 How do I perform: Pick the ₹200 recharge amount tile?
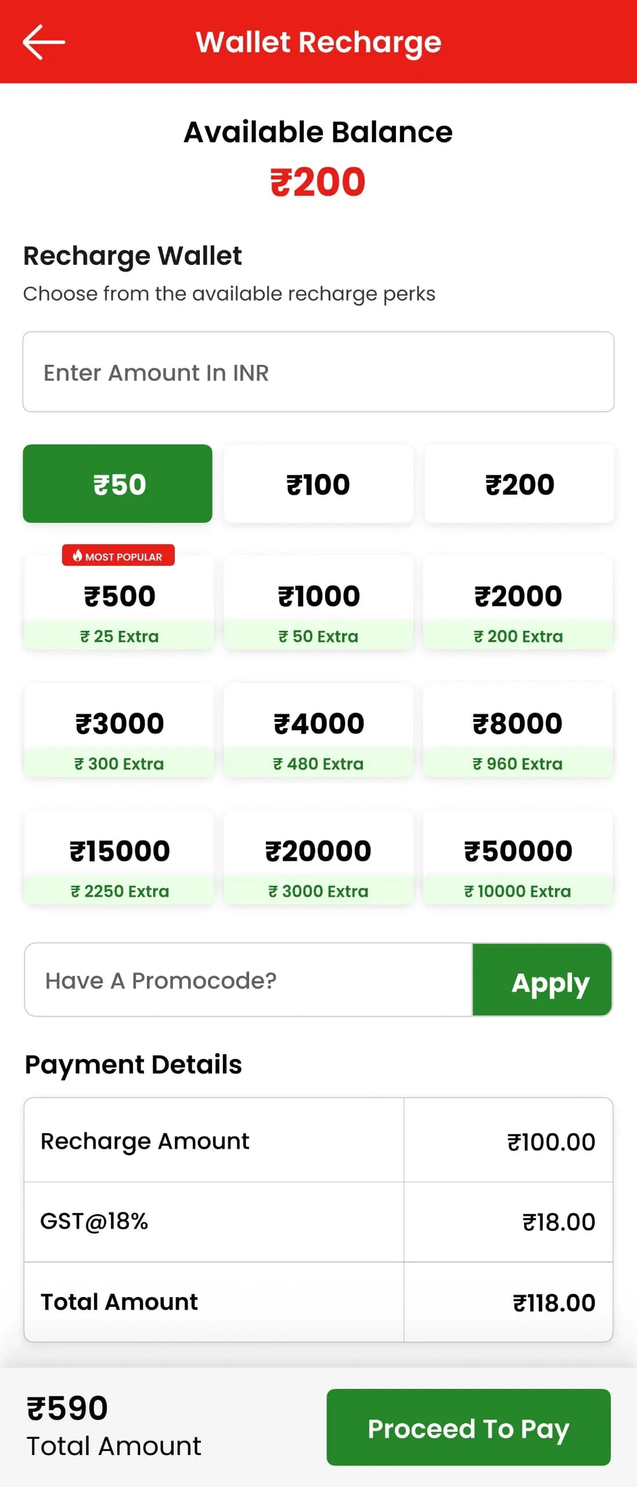pos(519,484)
